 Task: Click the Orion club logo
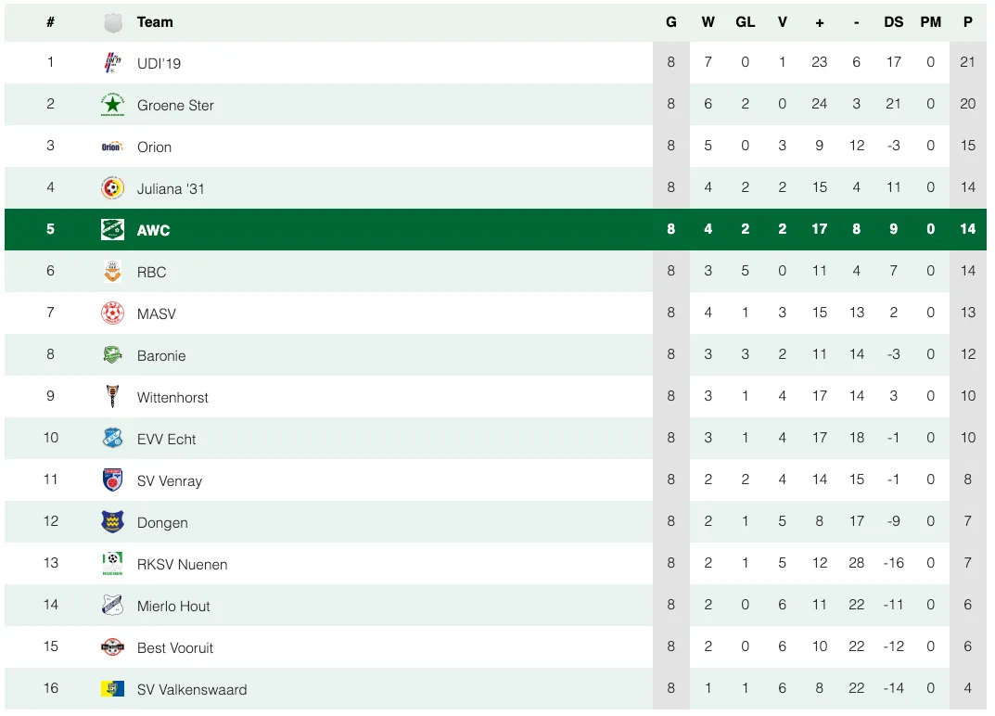(112, 147)
